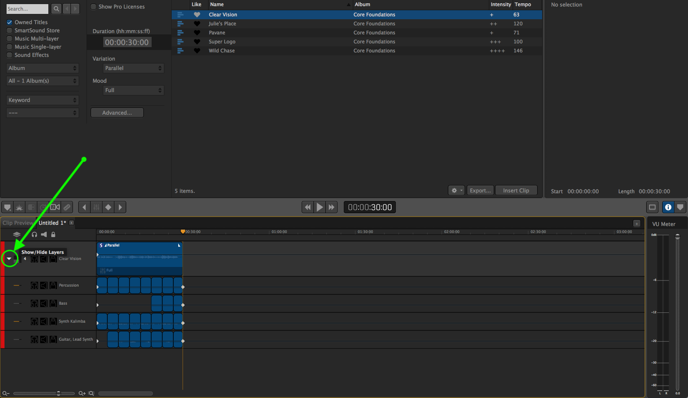This screenshot has width=688, height=398.
Task: Open the dashes keyword value dropdown
Action: click(43, 113)
